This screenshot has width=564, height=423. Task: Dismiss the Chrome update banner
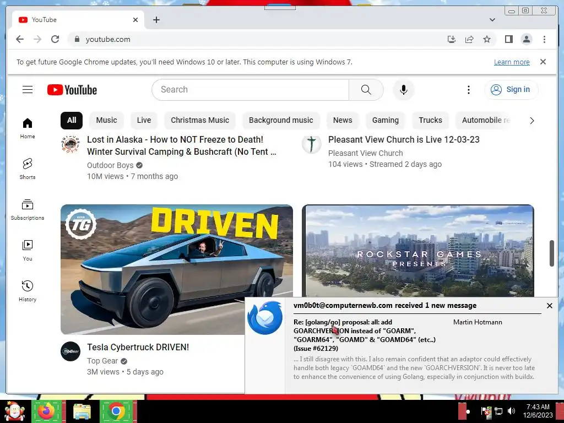click(543, 62)
